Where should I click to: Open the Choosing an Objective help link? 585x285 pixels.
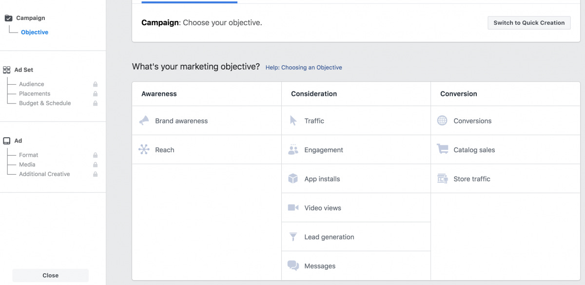[304, 68]
